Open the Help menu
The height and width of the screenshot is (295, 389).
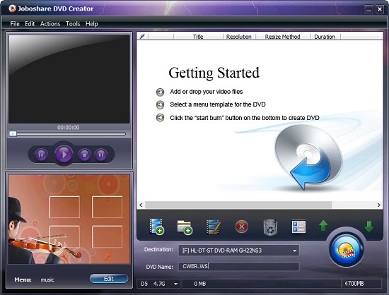[92, 24]
